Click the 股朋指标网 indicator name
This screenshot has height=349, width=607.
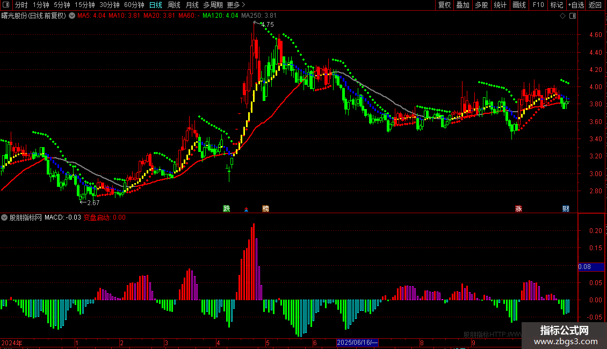point(26,217)
